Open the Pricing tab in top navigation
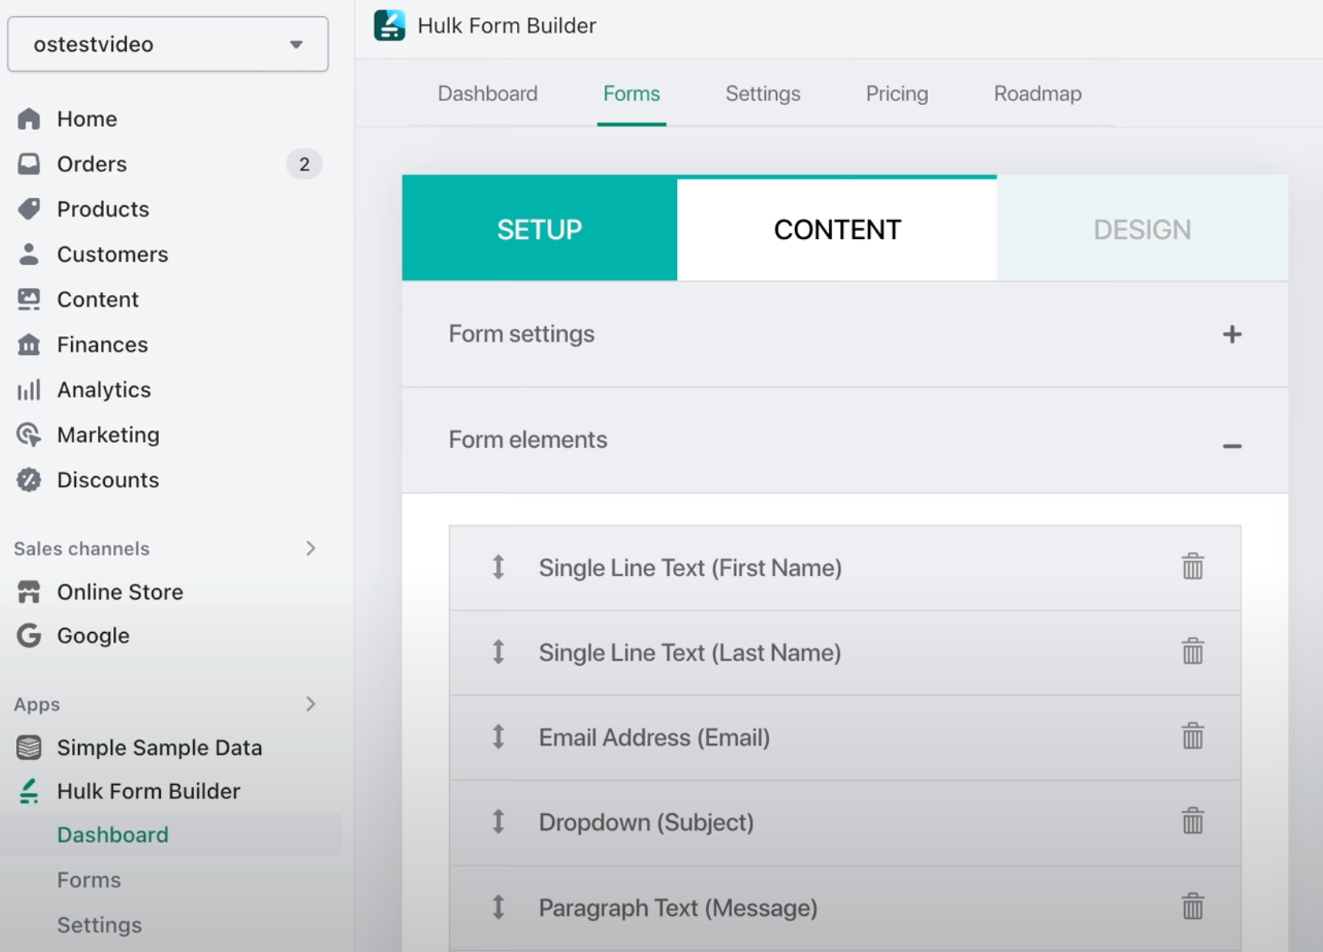Image resolution: width=1323 pixels, height=952 pixels. (897, 94)
